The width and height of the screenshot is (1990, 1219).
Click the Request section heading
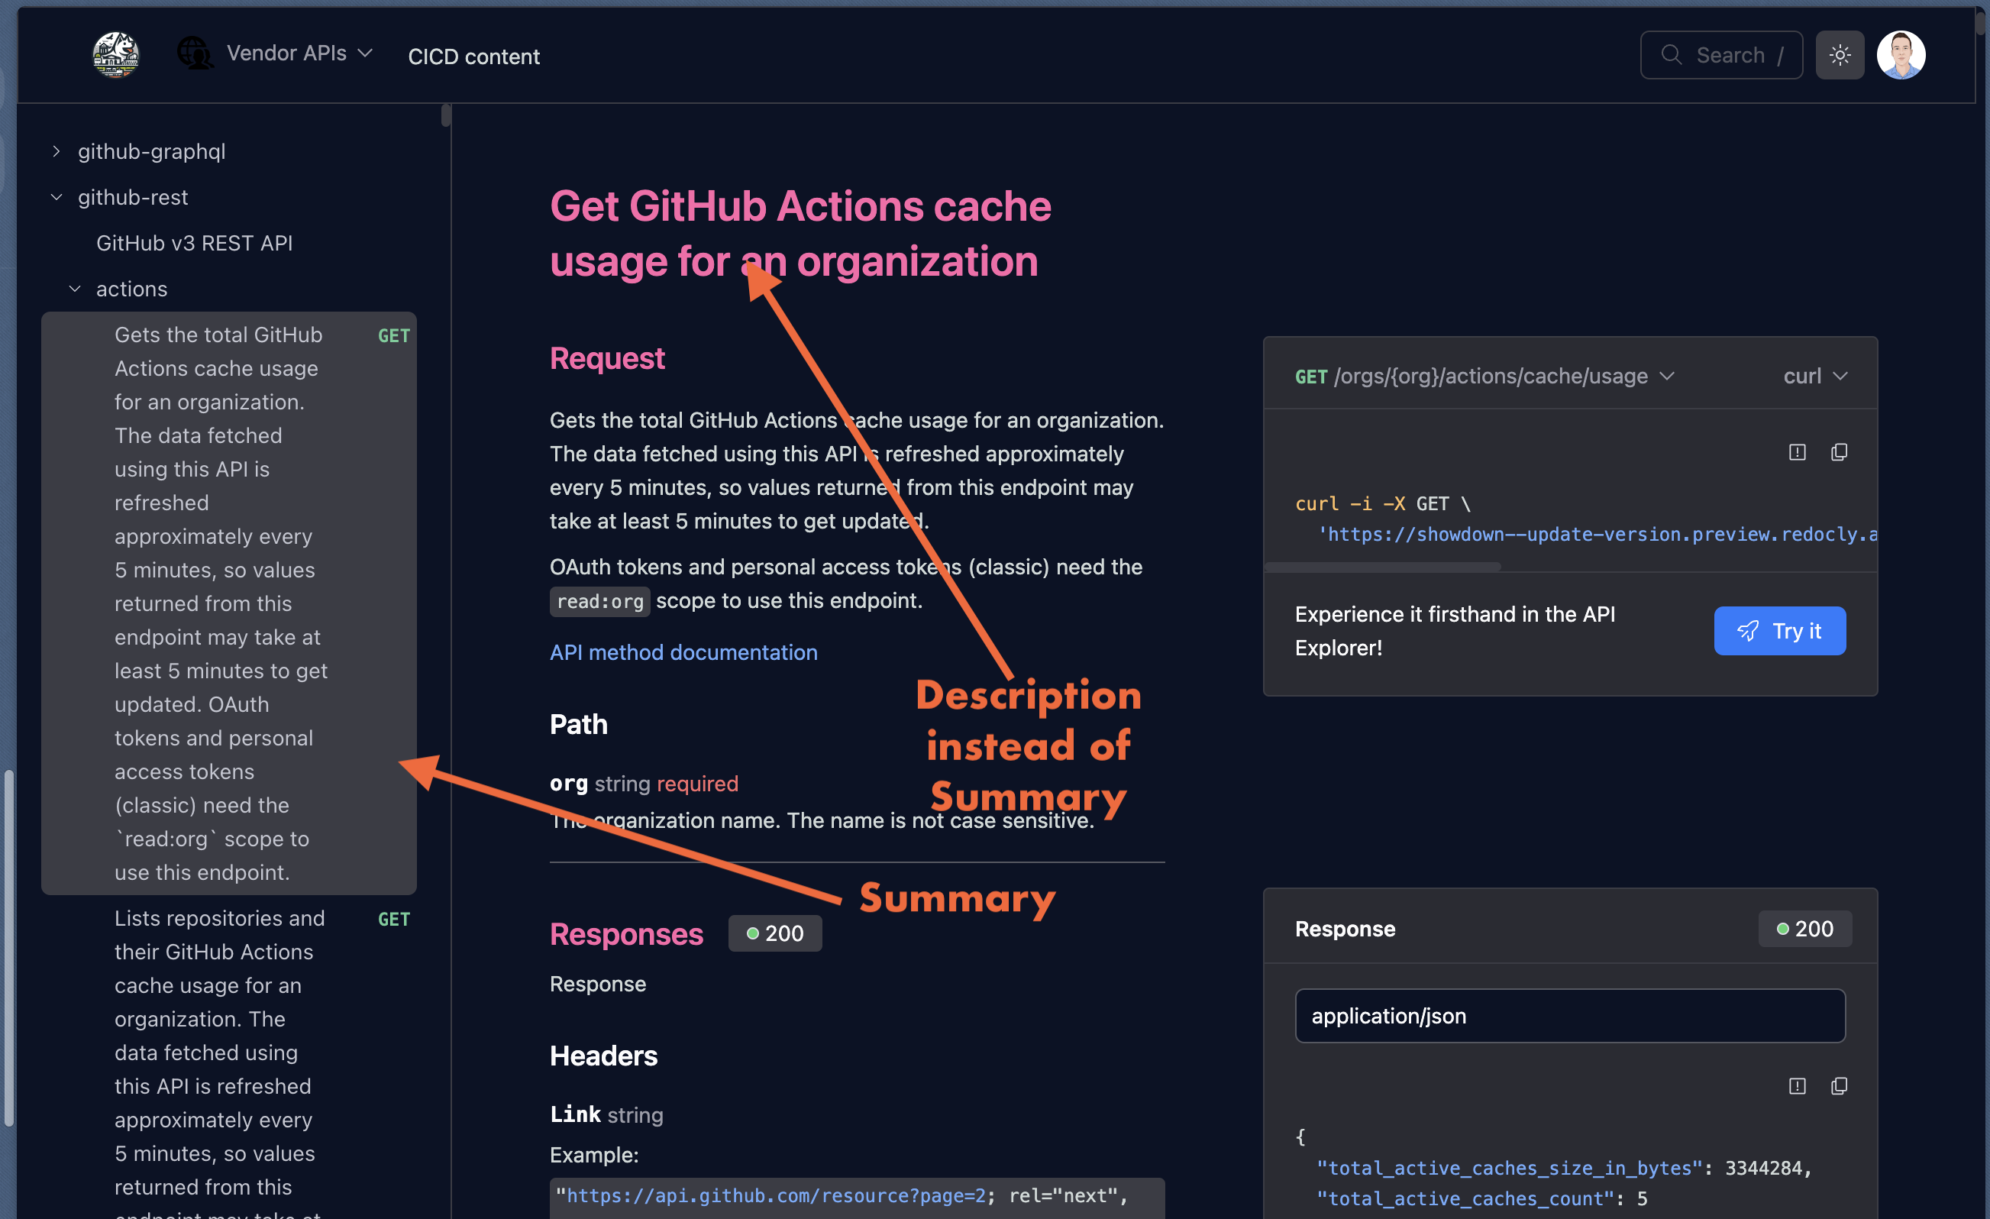[607, 358]
